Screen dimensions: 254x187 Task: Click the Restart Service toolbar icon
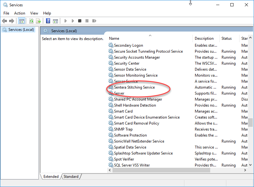[94, 21]
